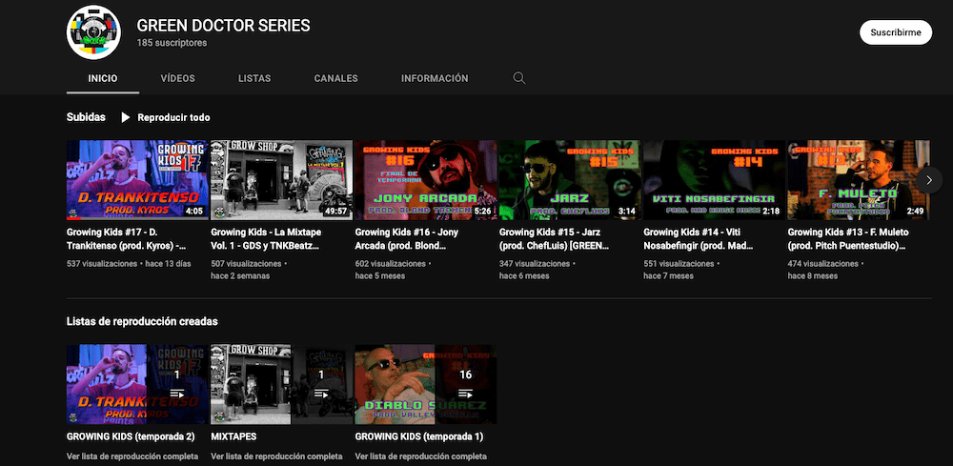
Task: Ver lista de reproducción completa under MIXTAPES
Action: tap(276, 456)
